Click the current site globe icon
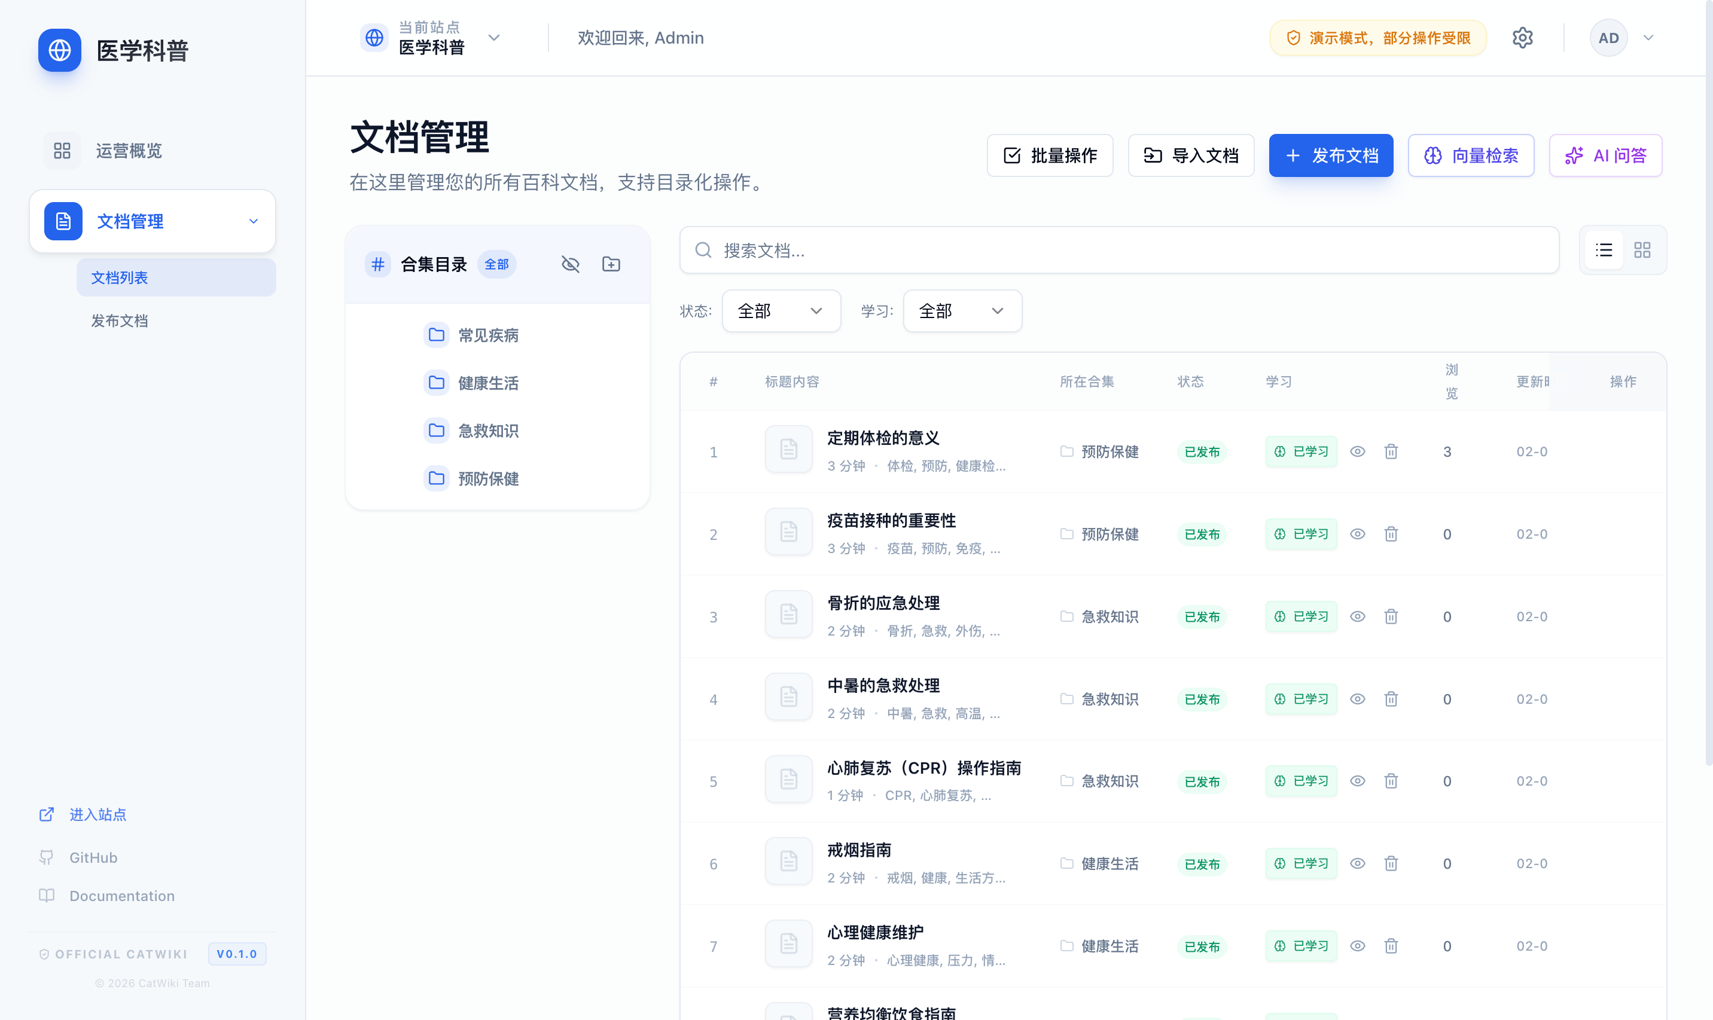This screenshot has width=1713, height=1020. click(374, 38)
